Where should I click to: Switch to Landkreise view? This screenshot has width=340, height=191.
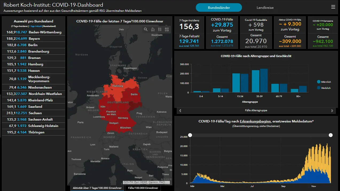pyautogui.click(x=265, y=8)
